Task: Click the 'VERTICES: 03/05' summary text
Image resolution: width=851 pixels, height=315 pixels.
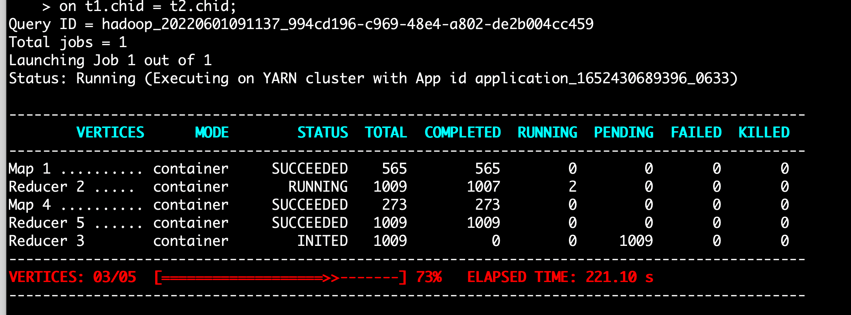Action: click(72, 277)
